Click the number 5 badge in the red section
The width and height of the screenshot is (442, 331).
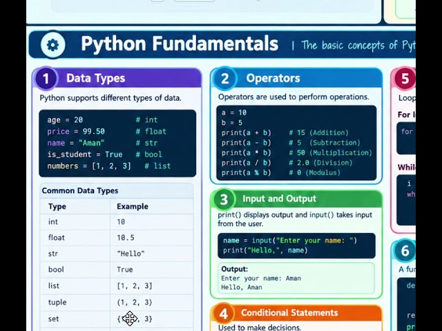point(405,79)
